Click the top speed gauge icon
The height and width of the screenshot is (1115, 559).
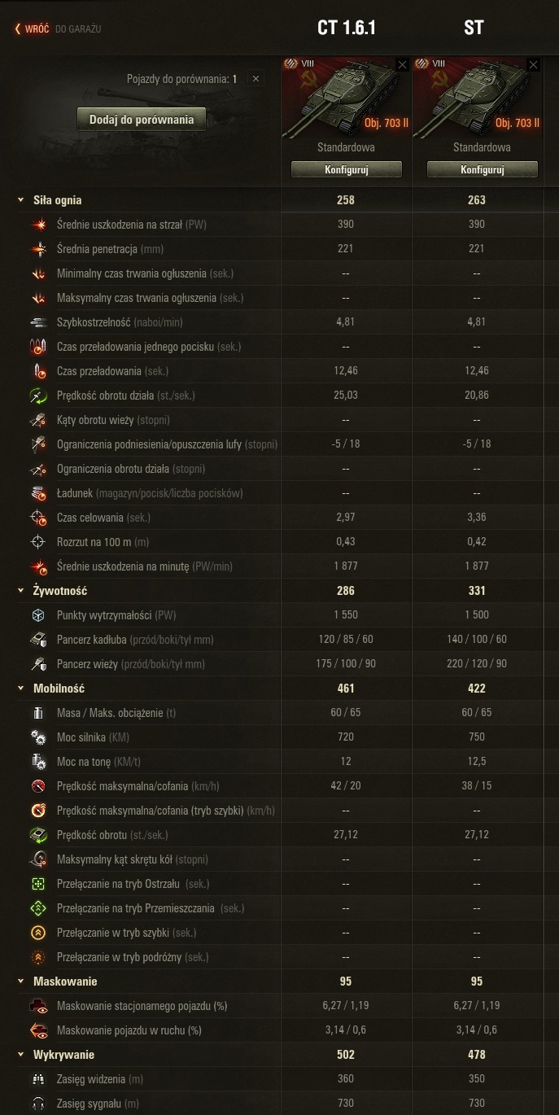click(x=38, y=786)
